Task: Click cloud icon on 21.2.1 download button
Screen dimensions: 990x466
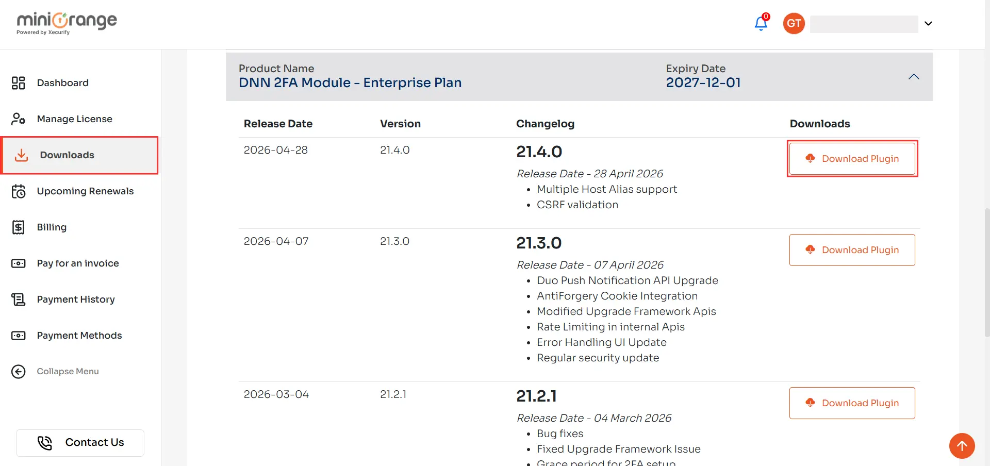Action: pyautogui.click(x=810, y=403)
